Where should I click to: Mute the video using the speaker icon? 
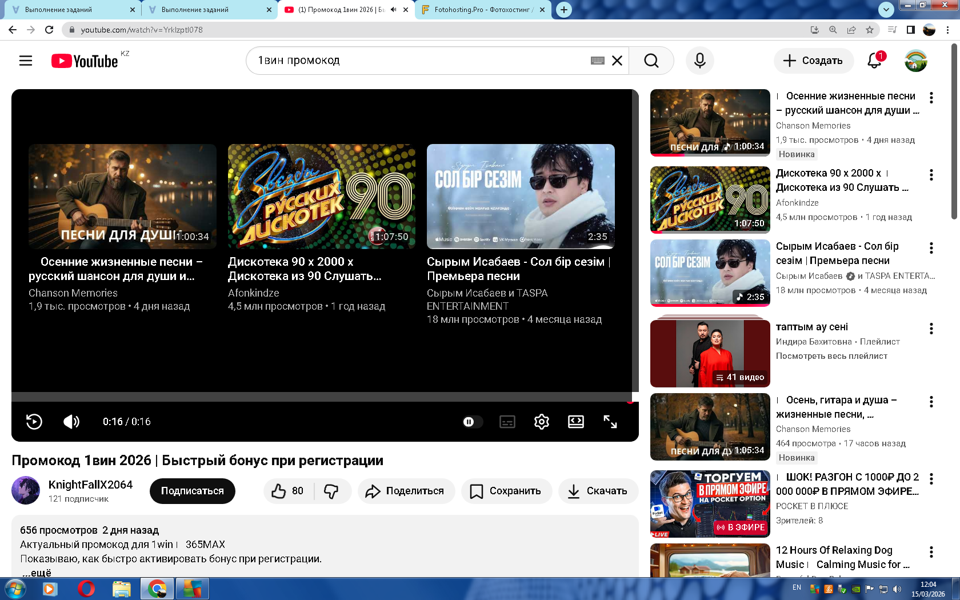point(71,422)
